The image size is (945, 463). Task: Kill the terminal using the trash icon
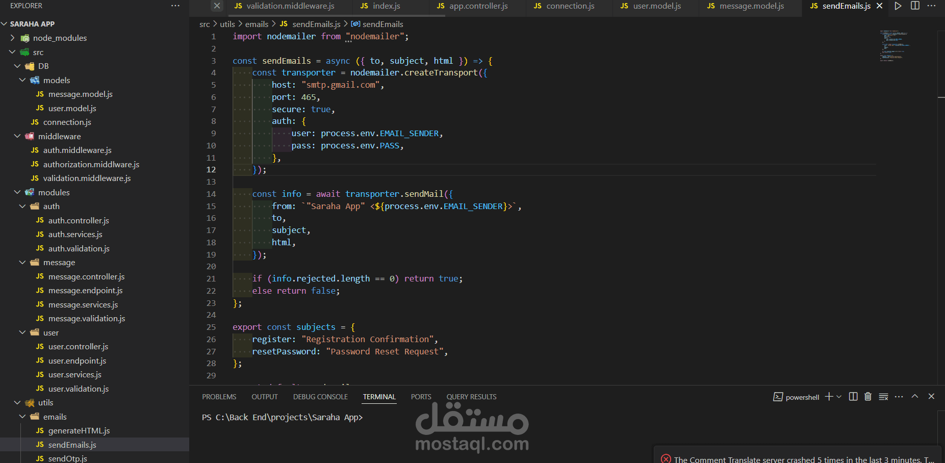coord(868,397)
